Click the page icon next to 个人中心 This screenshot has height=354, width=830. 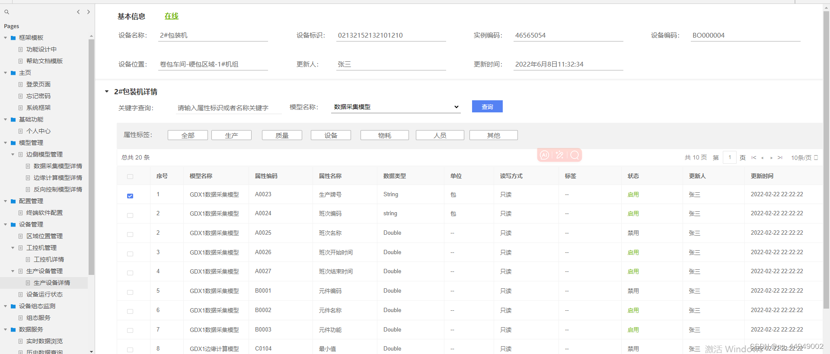(20, 131)
